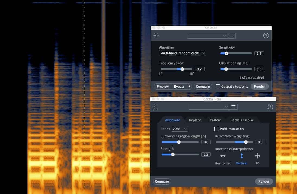Enable Multi-resolution checkbox
This screenshot has width=297, height=194.
tap(216, 129)
